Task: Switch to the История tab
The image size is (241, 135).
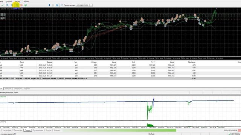Action: [x=8, y=88]
